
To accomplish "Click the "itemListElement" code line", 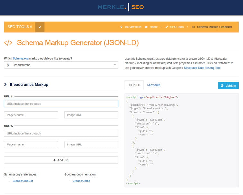I will [144, 112].
